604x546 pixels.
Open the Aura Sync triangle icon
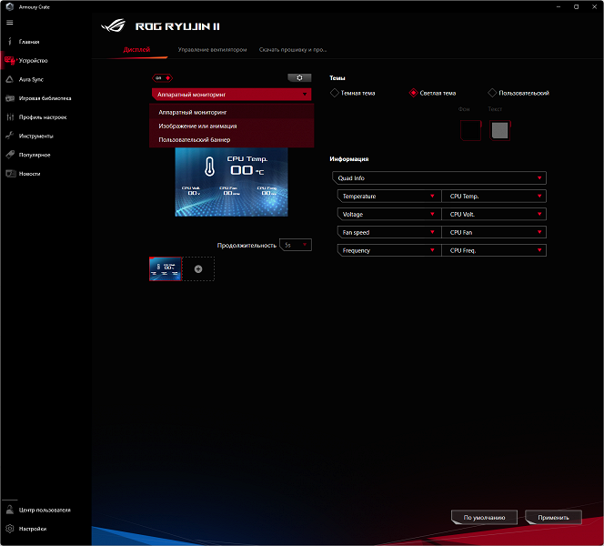click(x=10, y=79)
